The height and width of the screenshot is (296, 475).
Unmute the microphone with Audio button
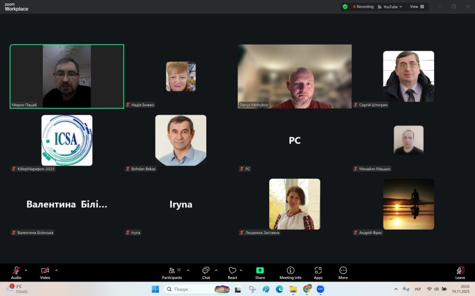(x=16, y=272)
